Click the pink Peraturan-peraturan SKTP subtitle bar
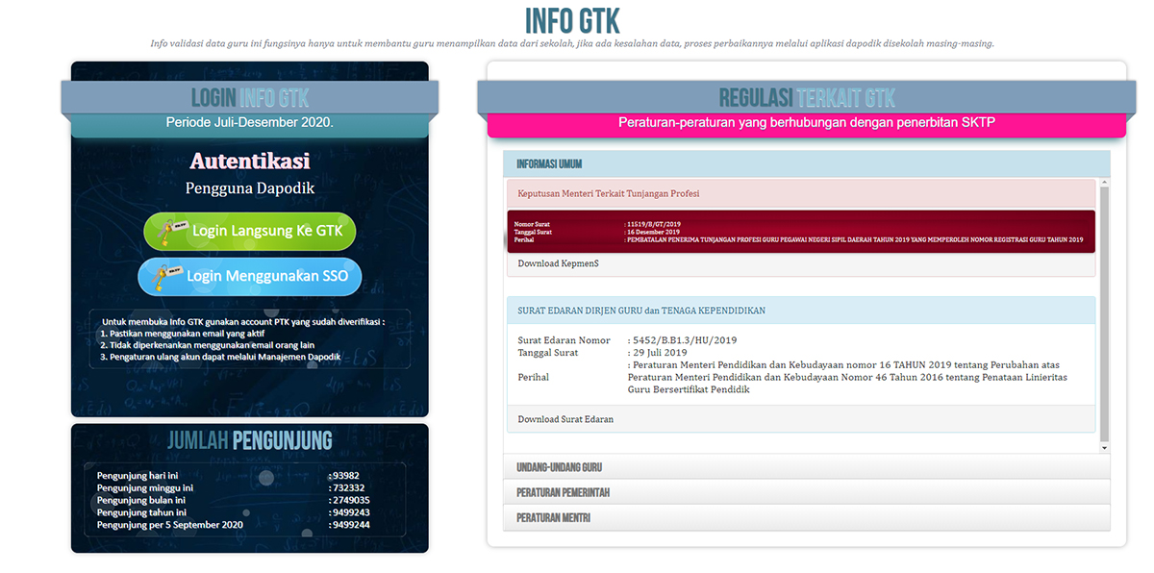This screenshot has width=1154, height=573. (806, 123)
